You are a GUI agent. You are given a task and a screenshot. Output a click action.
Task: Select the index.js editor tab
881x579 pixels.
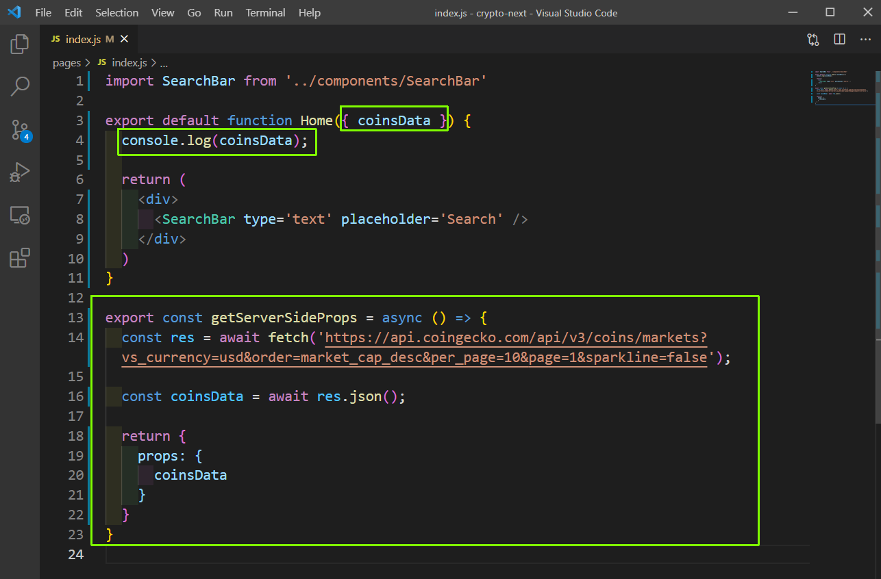89,40
